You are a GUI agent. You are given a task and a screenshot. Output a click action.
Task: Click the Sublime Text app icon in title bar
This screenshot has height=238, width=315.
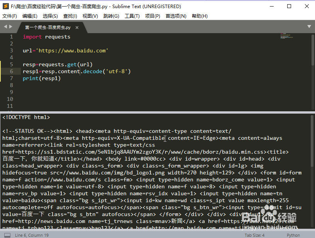click(x=6, y=7)
